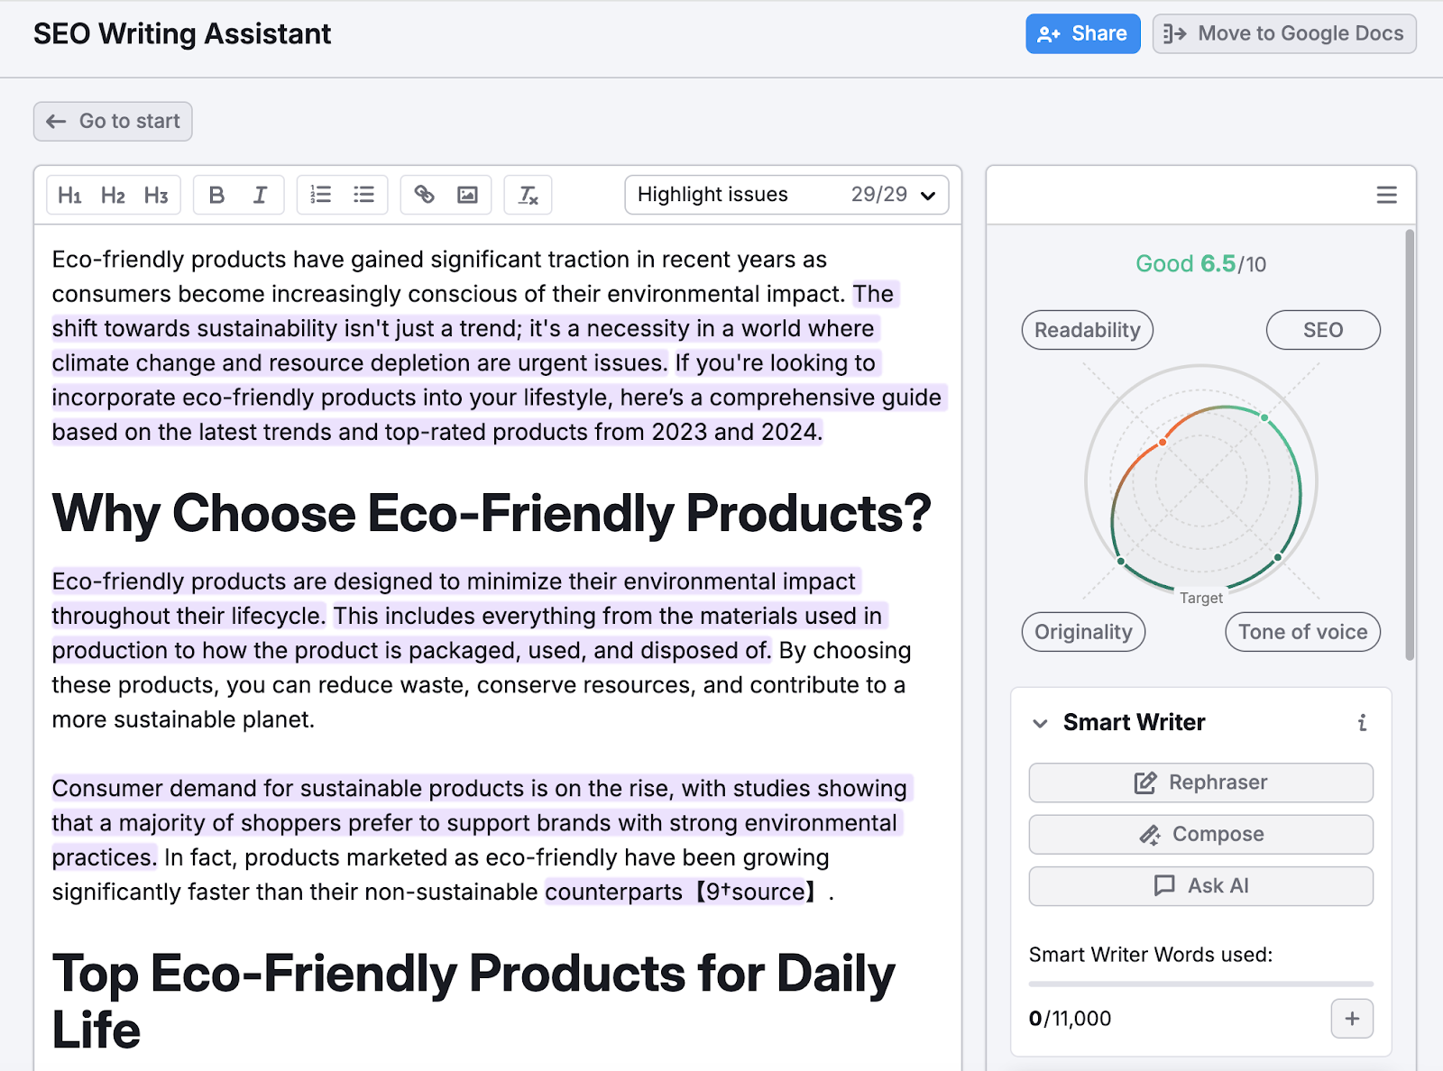The height and width of the screenshot is (1071, 1443).
Task: Click the Smart Writer words progress bar
Action: [x=1200, y=984]
